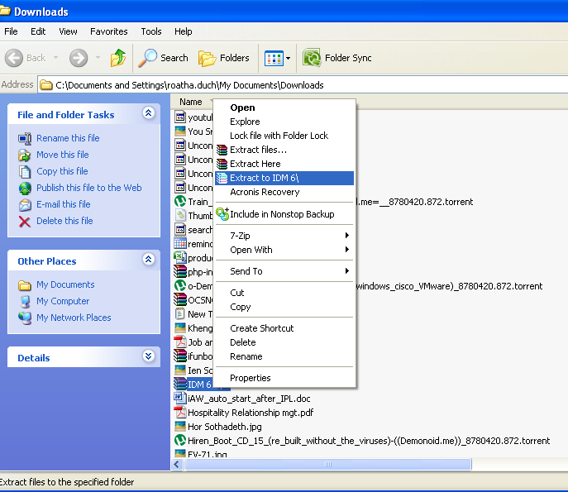This screenshot has width=568, height=492.
Task: Select Extract files... option
Action: pyautogui.click(x=284, y=150)
